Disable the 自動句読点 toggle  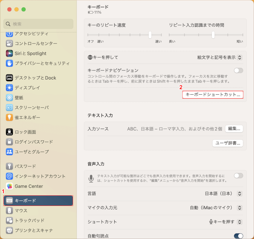[238, 236]
